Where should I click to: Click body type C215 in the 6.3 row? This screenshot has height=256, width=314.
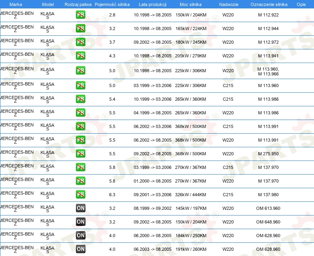click(228, 195)
